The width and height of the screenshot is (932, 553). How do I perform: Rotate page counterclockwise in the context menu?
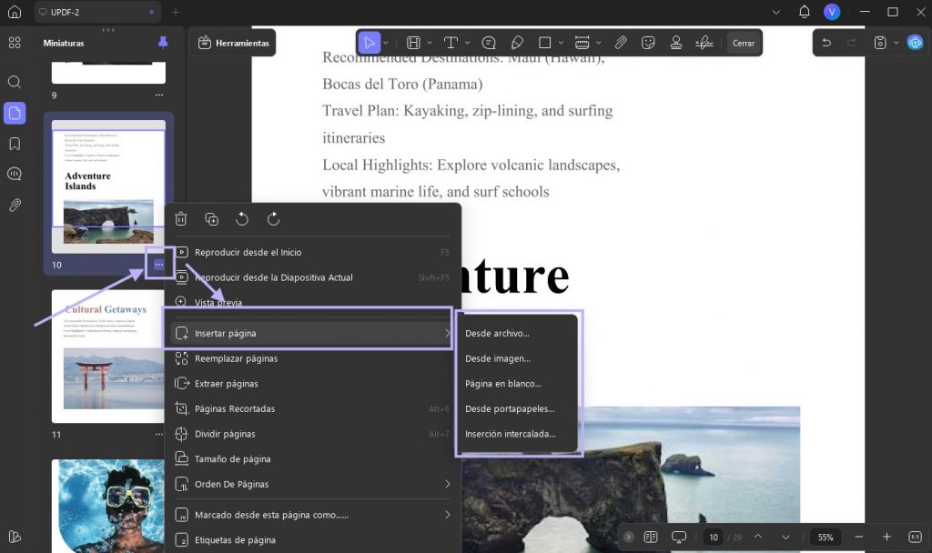[x=242, y=218]
